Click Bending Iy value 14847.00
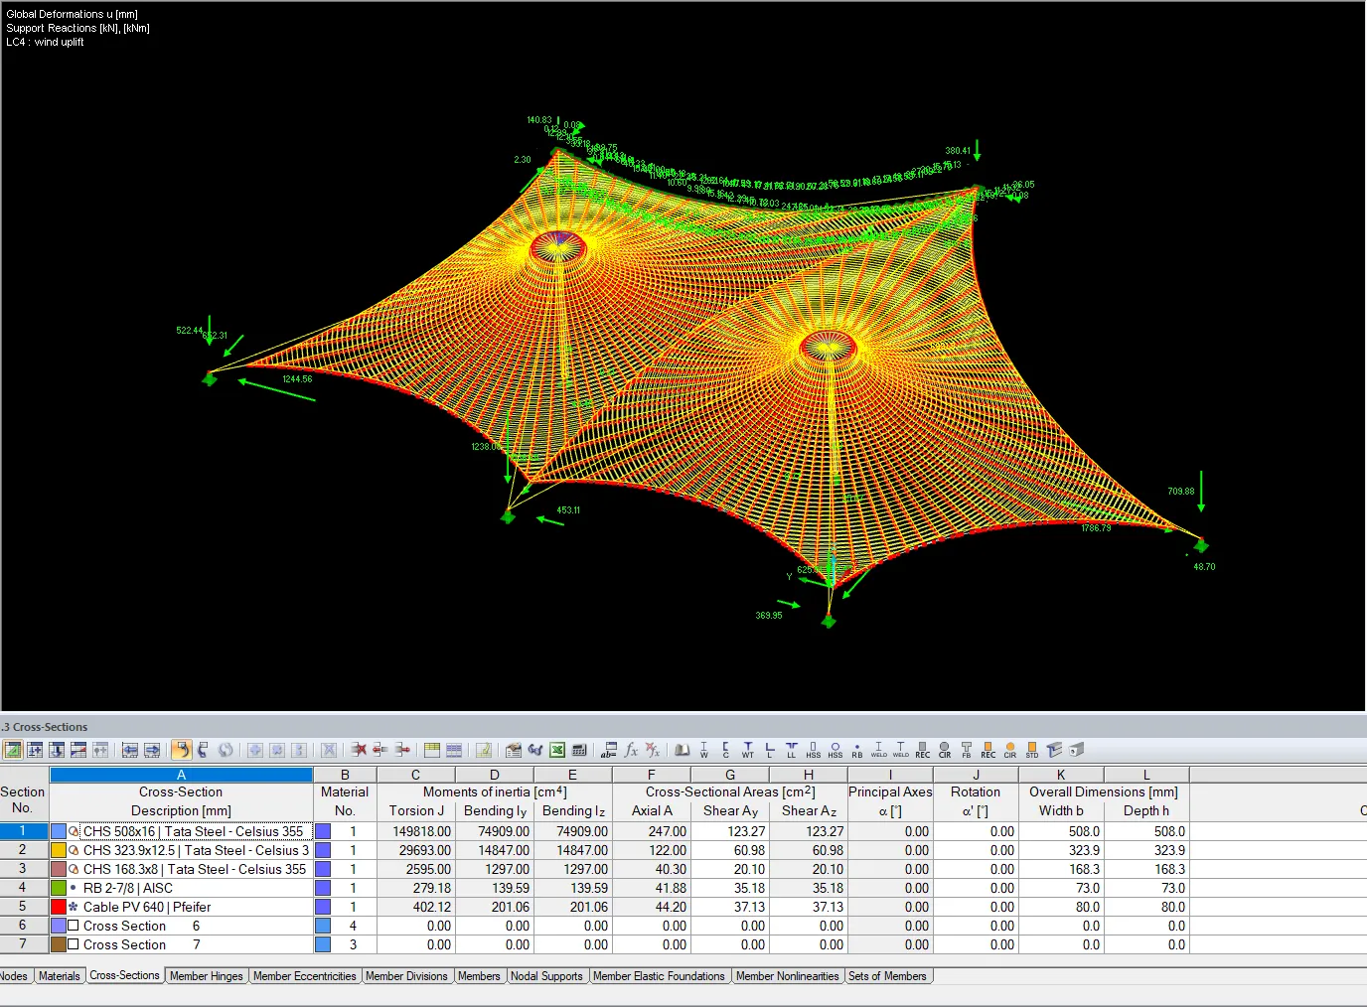Screen dimensions: 1367x1007 495,850
